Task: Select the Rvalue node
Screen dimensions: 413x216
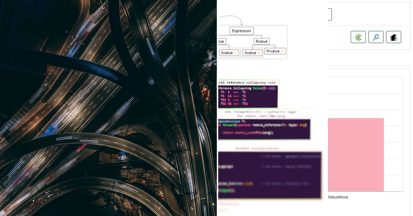Action: [x=262, y=41]
